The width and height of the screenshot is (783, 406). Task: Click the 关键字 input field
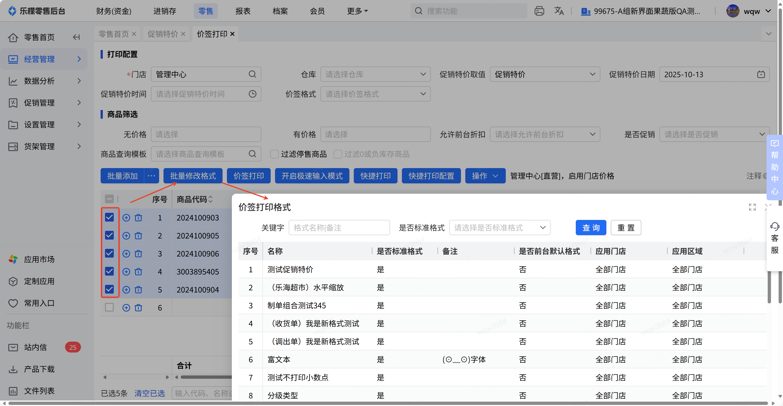tap(339, 228)
